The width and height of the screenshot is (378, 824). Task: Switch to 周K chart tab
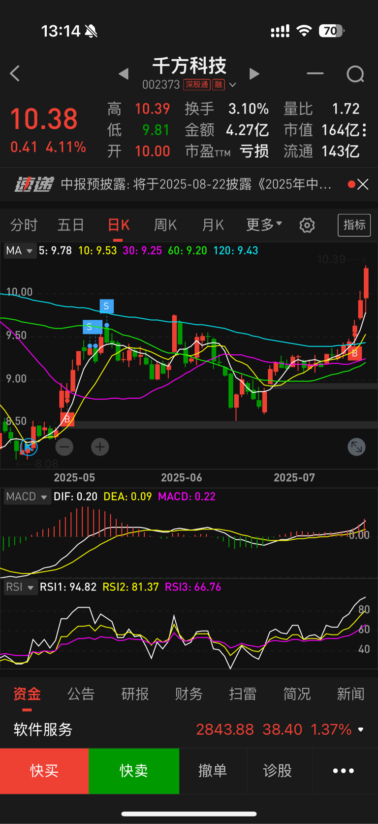[165, 225]
